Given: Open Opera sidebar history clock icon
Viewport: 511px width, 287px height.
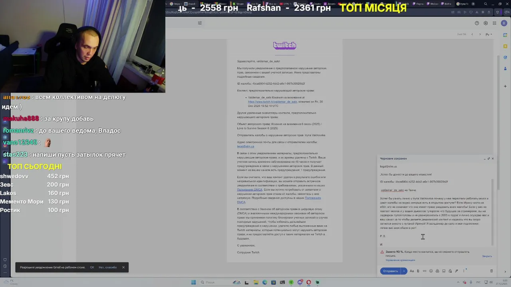Looking at the screenshot, I should point(5,266).
